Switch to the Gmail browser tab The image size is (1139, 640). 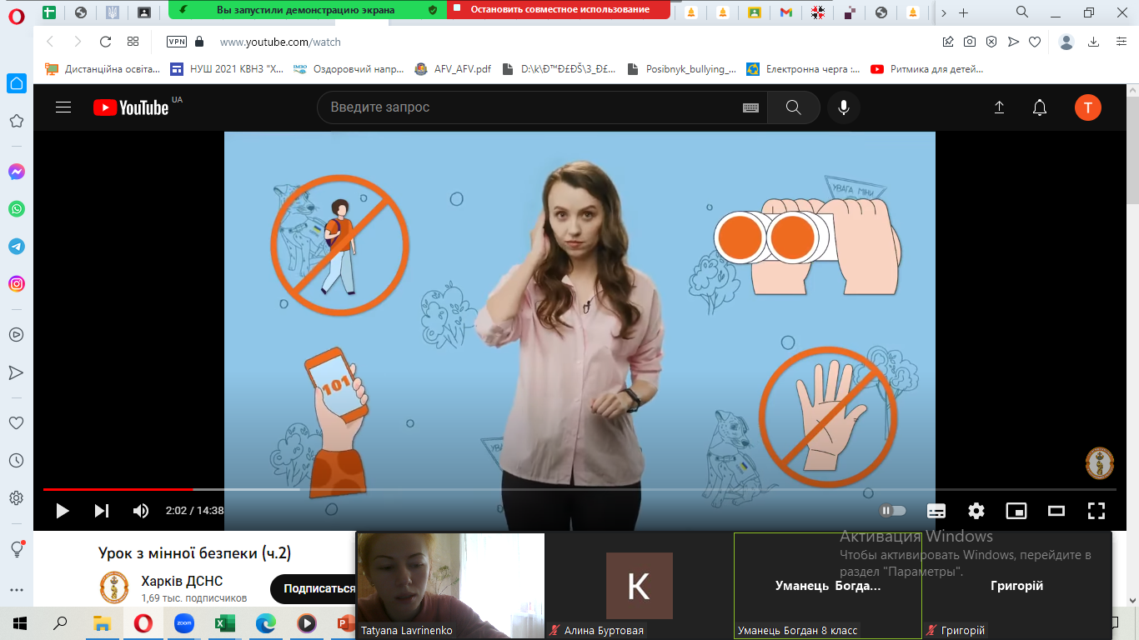click(785, 12)
